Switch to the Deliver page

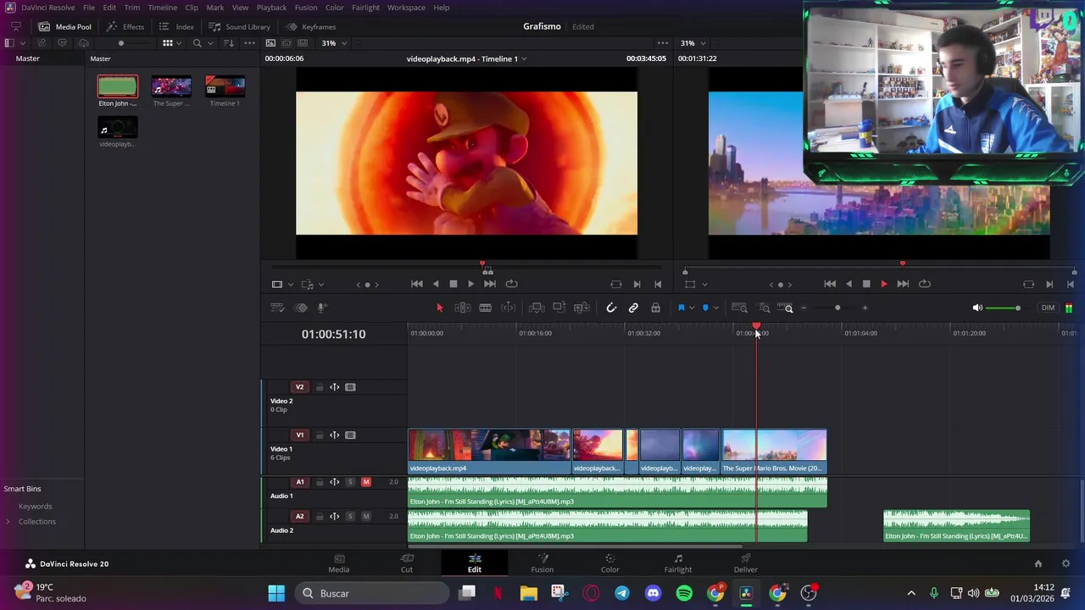(x=746, y=563)
